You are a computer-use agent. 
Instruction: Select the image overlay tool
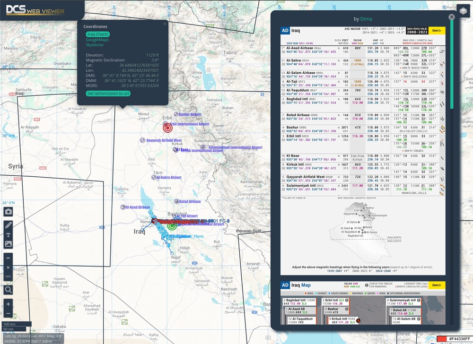(8, 244)
